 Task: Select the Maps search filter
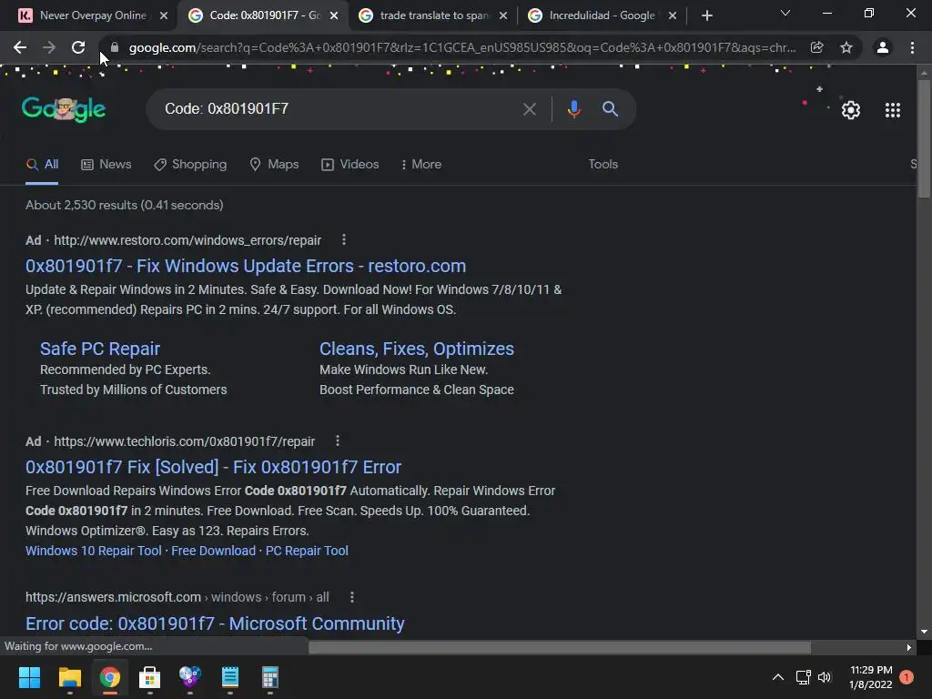tap(274, 164)
